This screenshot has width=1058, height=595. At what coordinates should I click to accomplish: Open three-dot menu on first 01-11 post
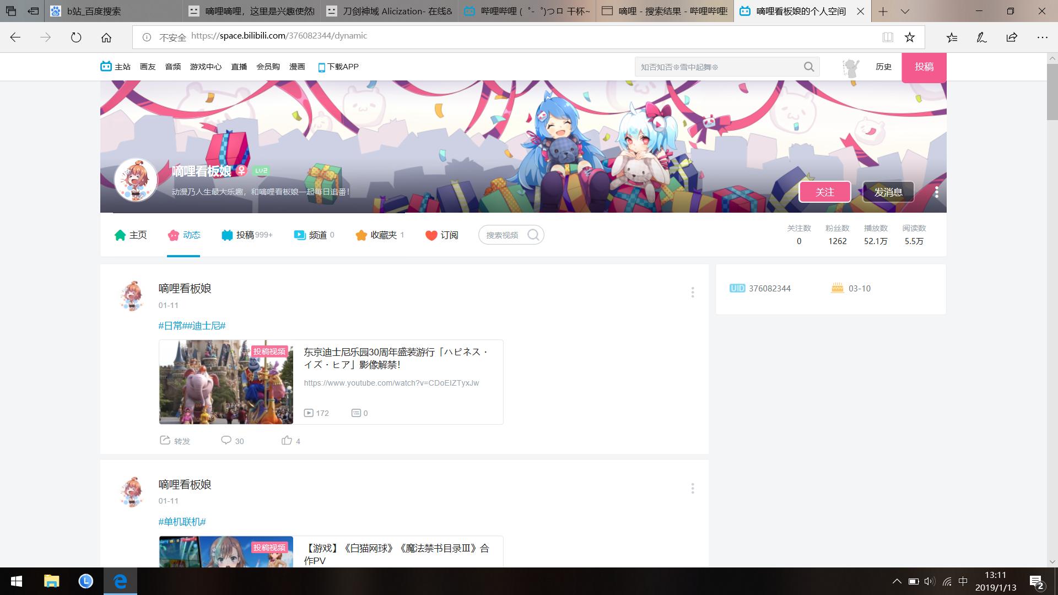point(693,293)
